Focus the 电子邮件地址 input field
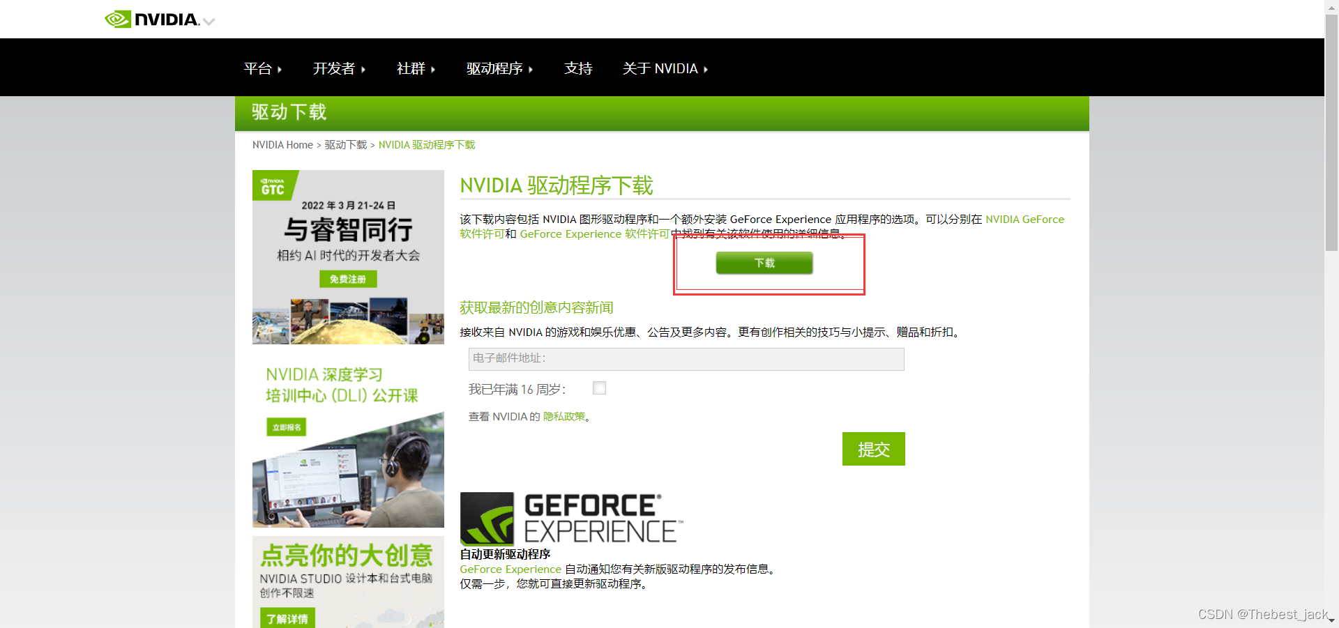This screenshot has height=628, width=1339. pos(686,359)
